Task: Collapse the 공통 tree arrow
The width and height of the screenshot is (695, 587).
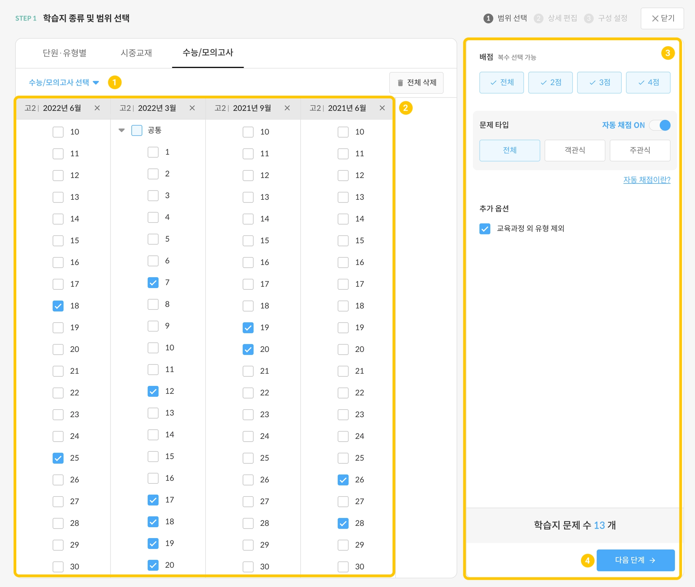Action: (121, 130)
